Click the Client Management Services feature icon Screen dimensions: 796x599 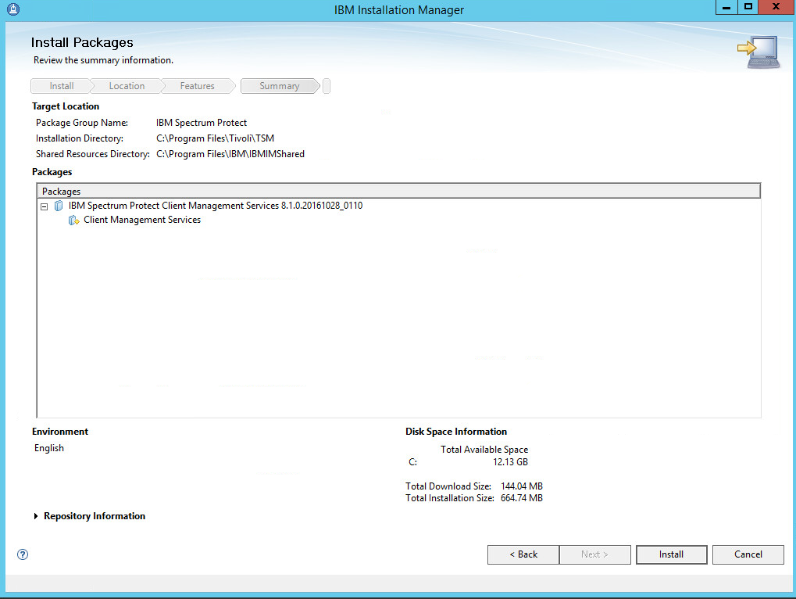[x=74, y=221]
